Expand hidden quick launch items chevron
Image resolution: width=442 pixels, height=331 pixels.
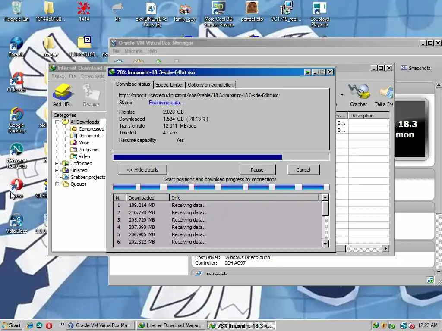(x=62, y=324)
